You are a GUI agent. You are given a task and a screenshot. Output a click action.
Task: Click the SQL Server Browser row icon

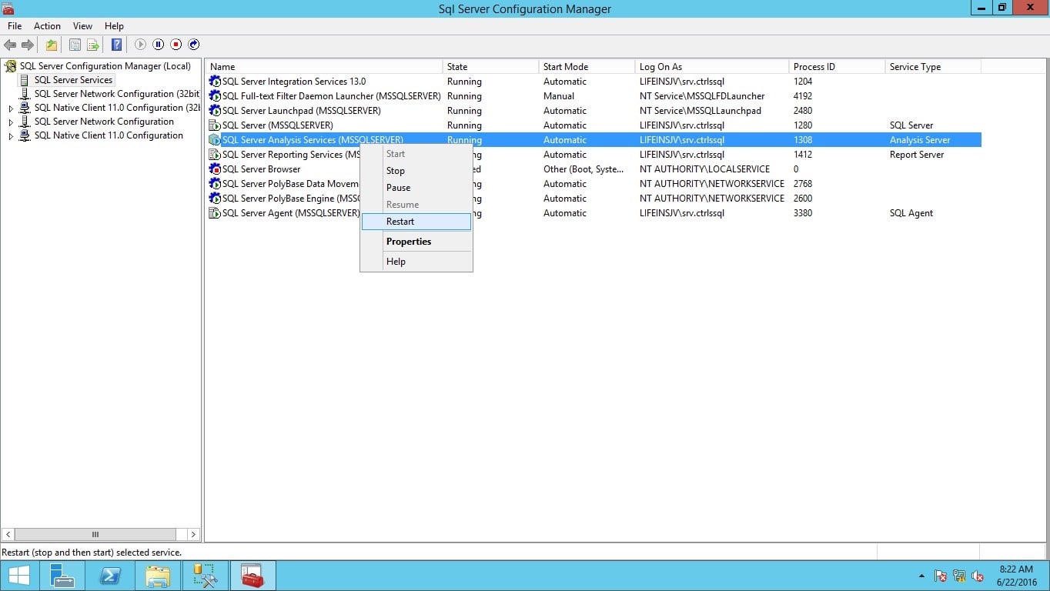point(215,169)
